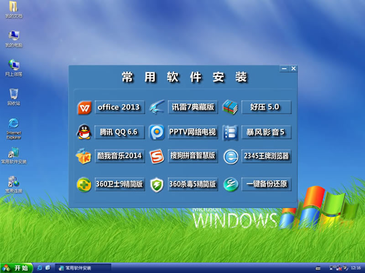Click the 360 antivirus shield icon

[156, 185]
